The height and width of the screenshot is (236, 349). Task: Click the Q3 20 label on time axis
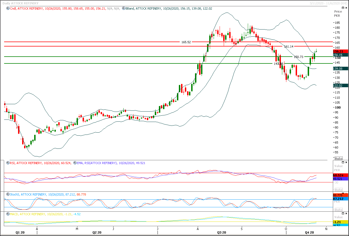pyautogui.click(x=222, y=232)
